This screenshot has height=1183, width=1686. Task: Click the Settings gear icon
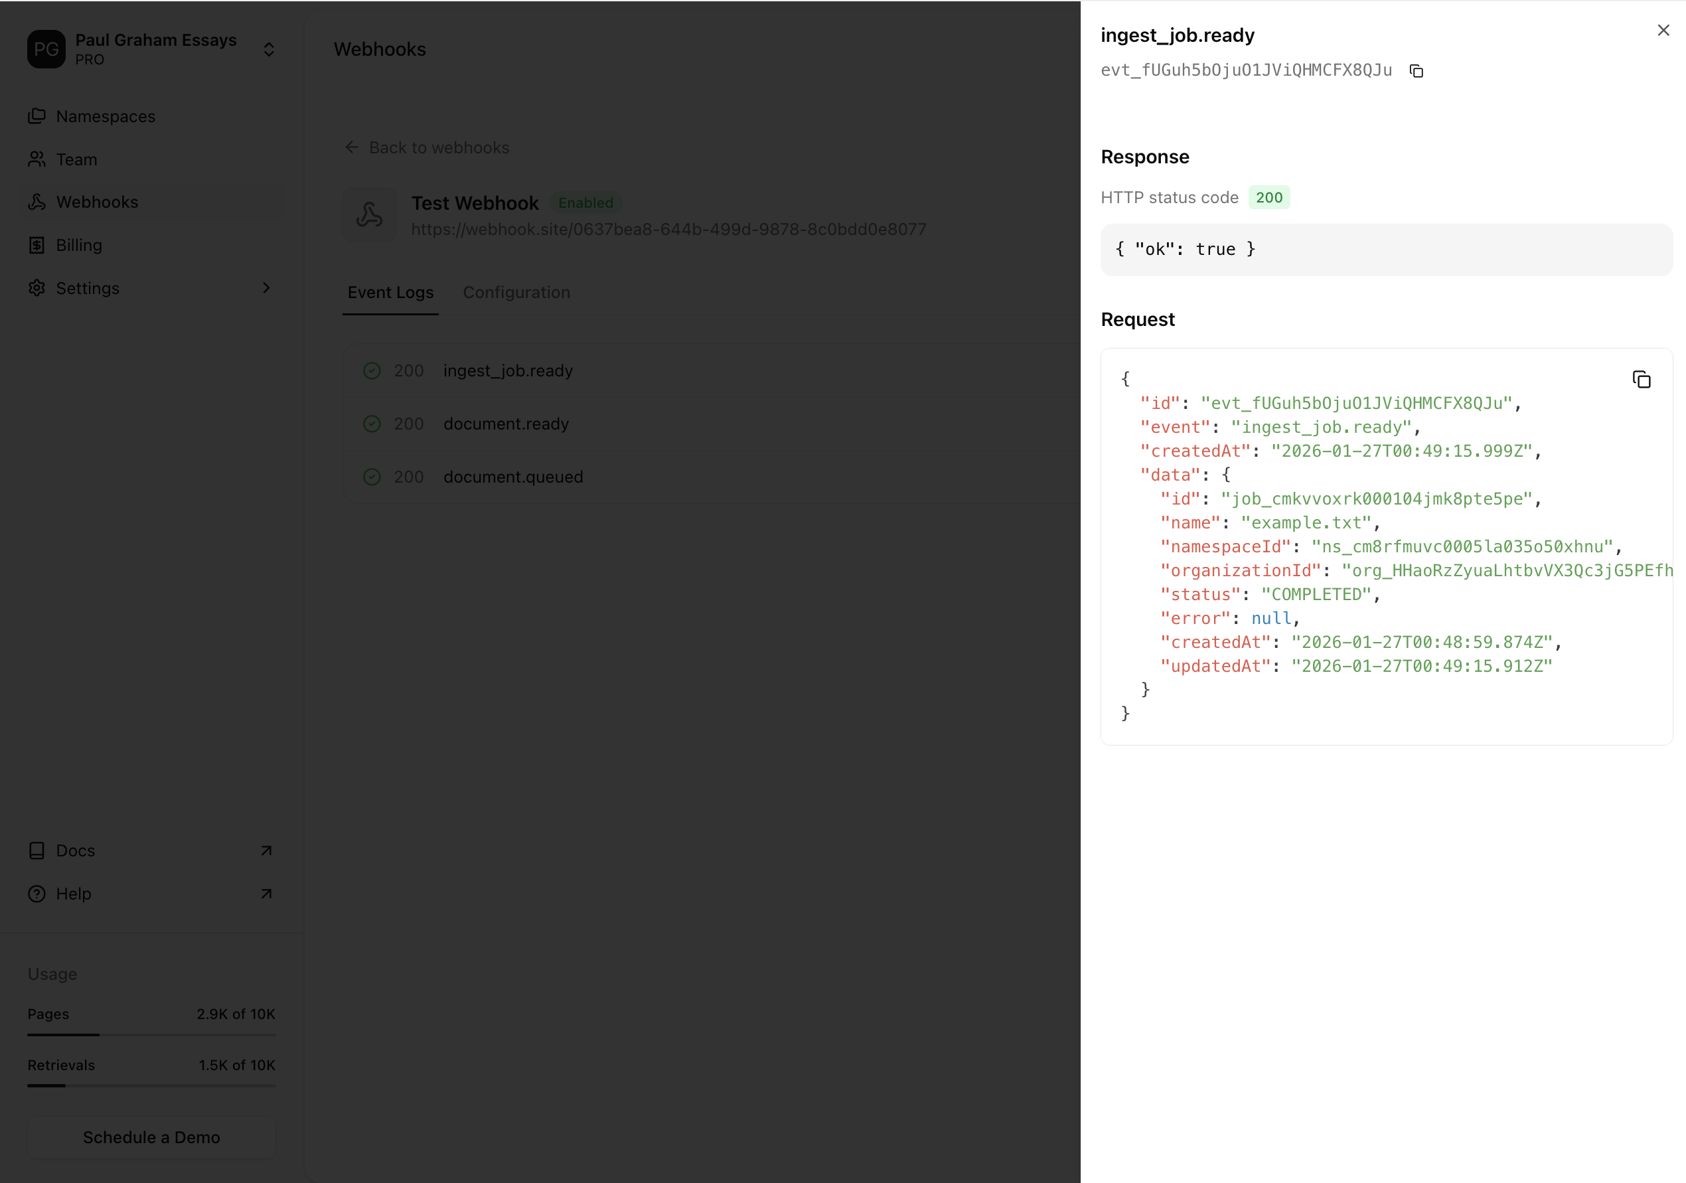click(x=37, y=288)
